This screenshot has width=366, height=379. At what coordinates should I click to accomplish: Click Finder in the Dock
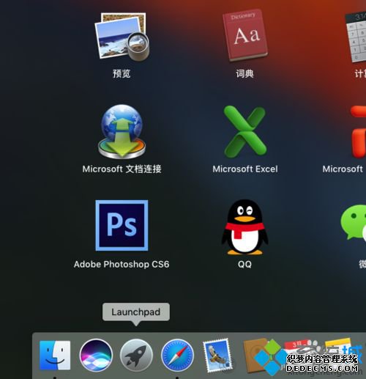55,355
